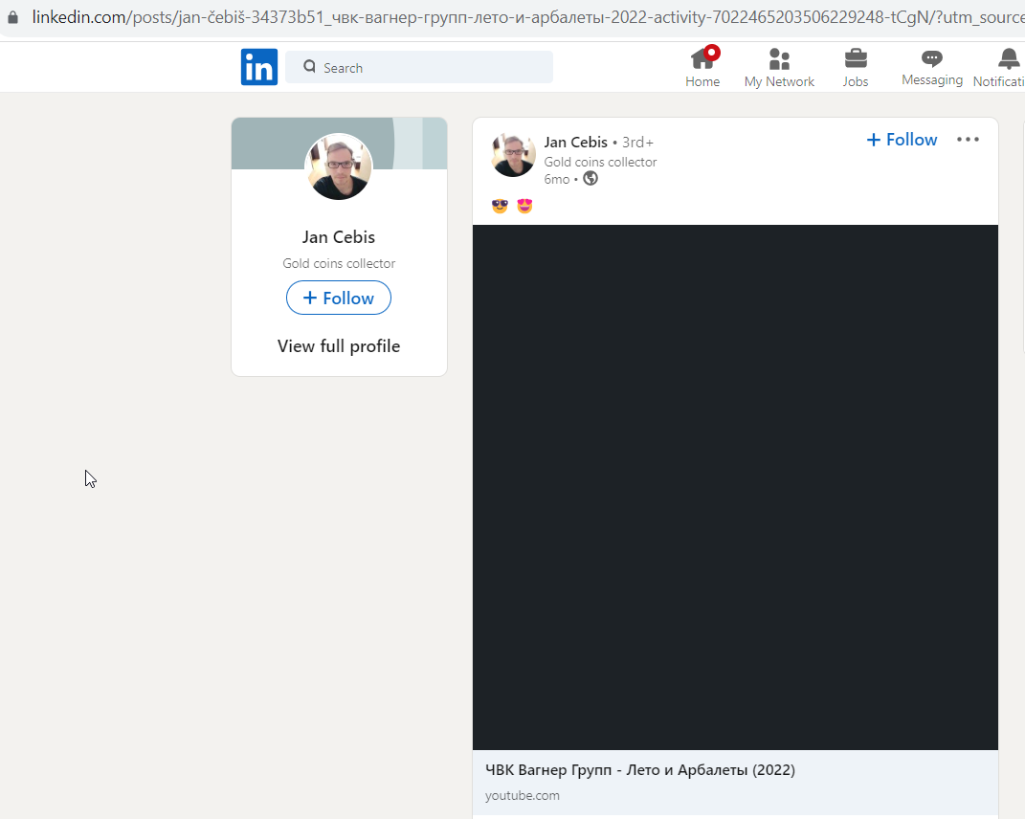
Task: Click the browser URL address bar
Action: (x=526, y=17)
